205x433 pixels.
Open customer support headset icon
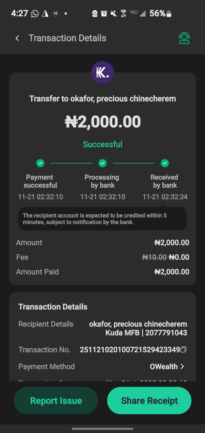pos(184,38)
